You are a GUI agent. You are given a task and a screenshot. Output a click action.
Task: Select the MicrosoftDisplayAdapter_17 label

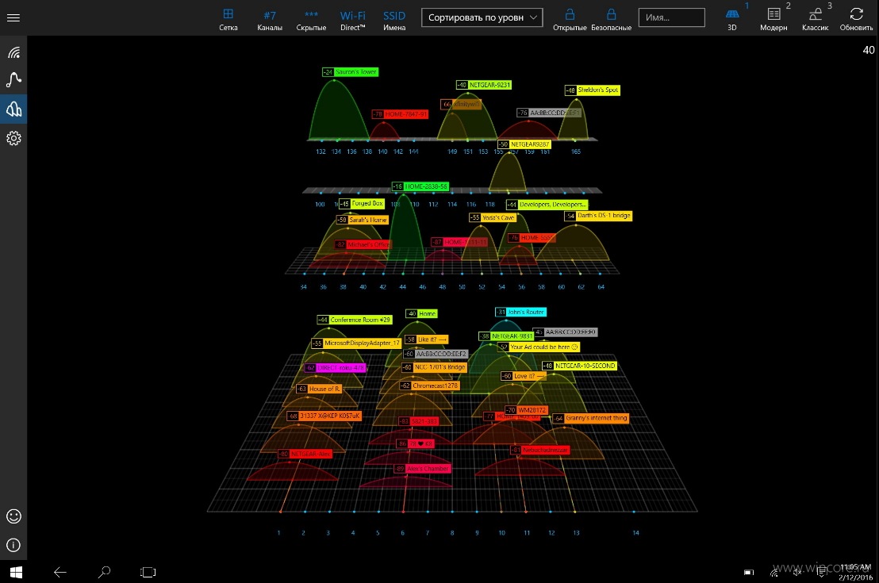pyautogui.click(x=356, y=343)
